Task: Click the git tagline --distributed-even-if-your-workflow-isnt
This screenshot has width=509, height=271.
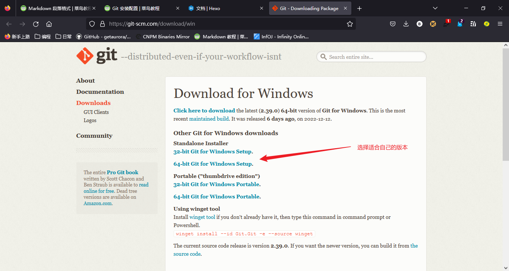Action: click(x=201, y=57)
